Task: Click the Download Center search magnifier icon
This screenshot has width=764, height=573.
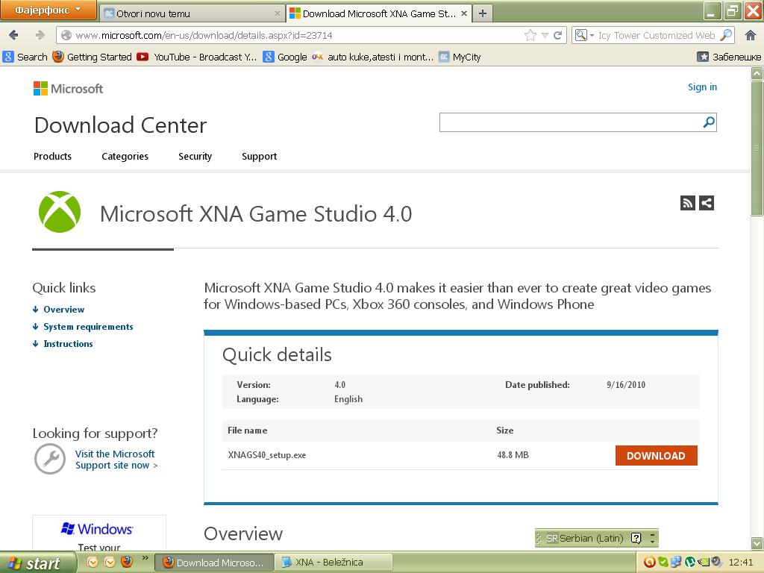Action: [709, 122]
